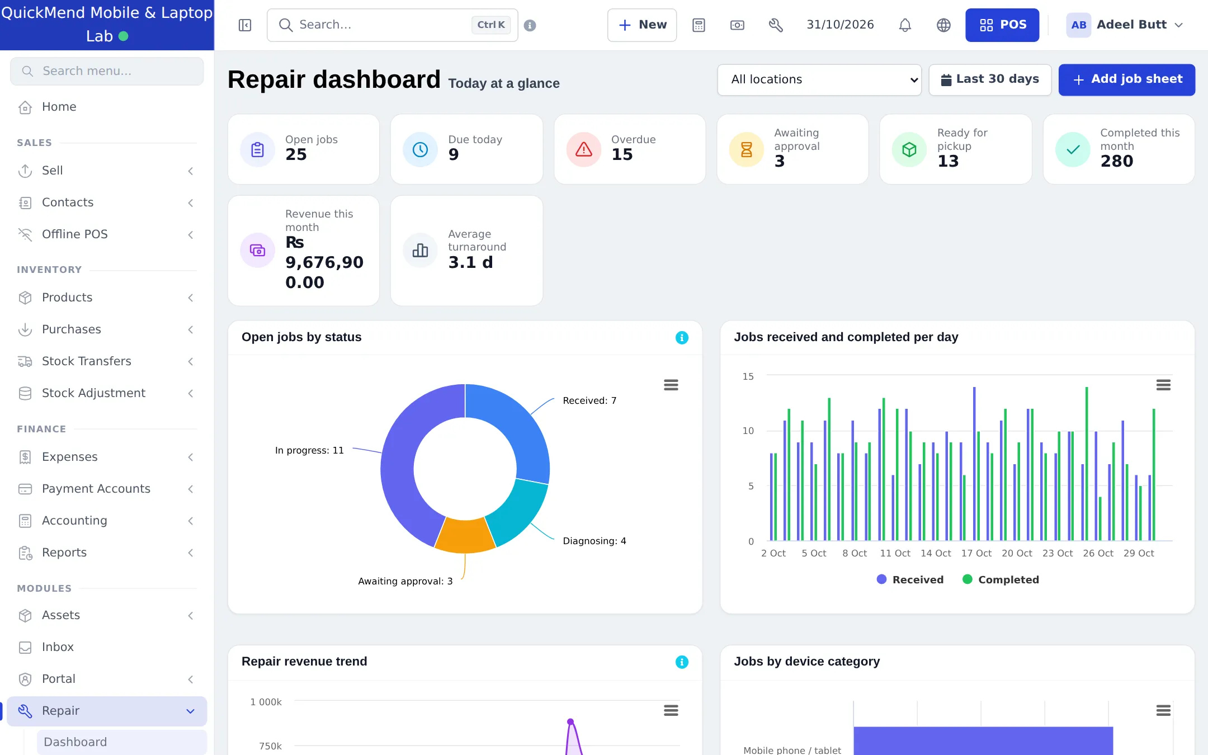Collapse the sidebar with the panel toggle icon
The width and height of the screenshot is (1208, 755).
[245, 25]
